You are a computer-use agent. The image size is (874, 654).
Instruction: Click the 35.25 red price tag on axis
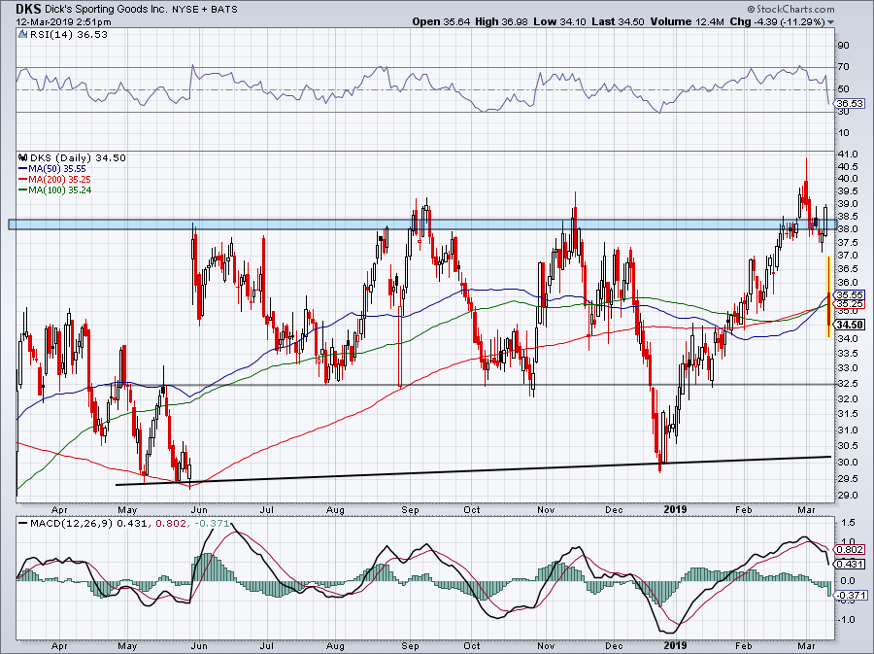click(x=850, y=304)
